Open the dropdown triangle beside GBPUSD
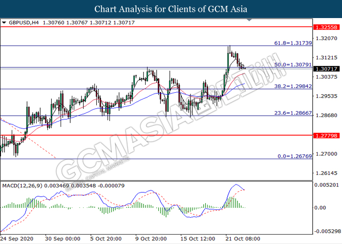The height and width of the screenshot is (244, 342). point(4,22)
